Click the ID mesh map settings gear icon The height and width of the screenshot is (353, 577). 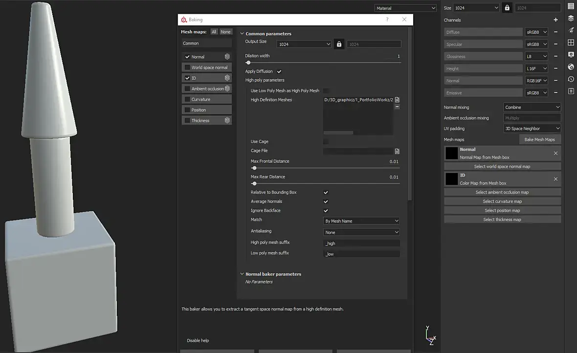[227, 78]
